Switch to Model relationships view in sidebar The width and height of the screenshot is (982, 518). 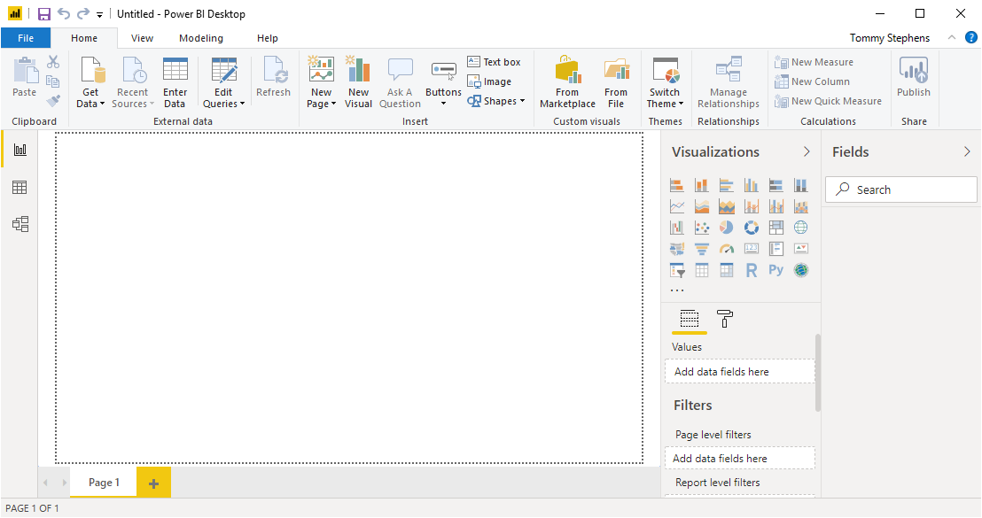point(20,224)
